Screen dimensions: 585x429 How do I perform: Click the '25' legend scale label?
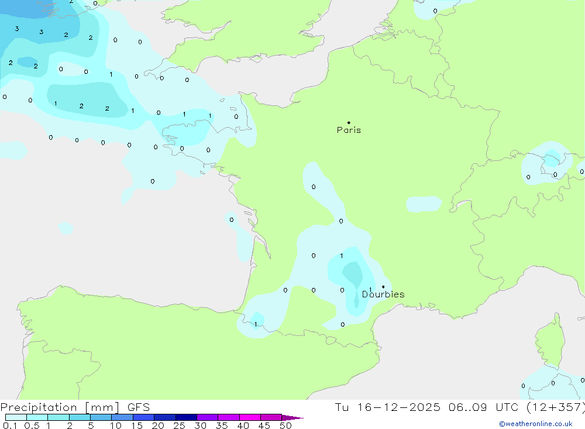179,425
